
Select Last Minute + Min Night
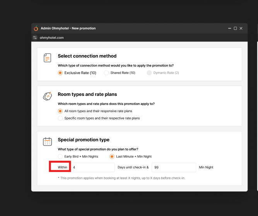[x=112, y=157]
